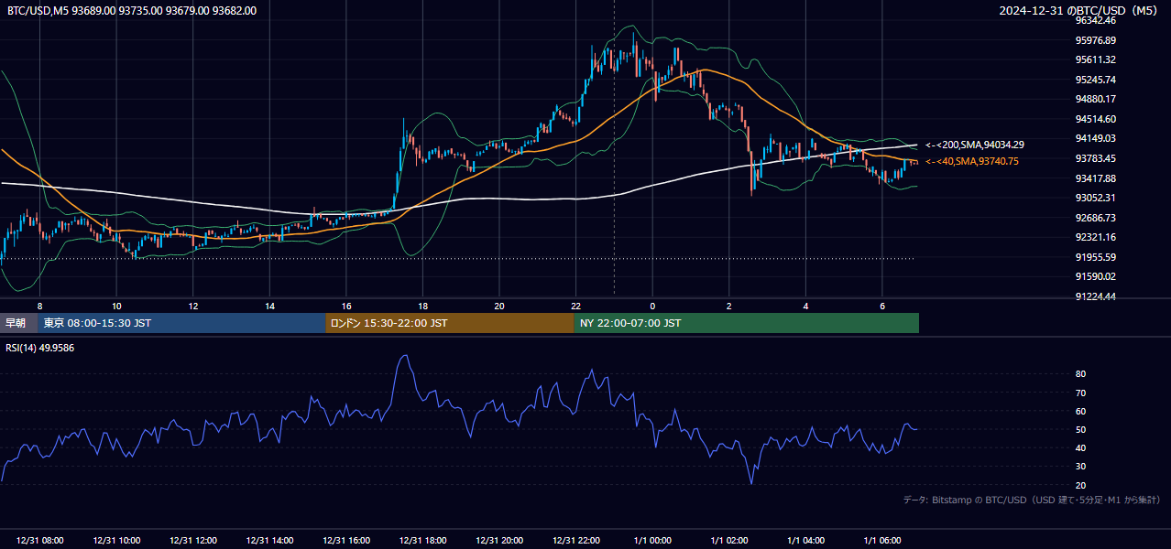
Task: Click the Bitstamp data source note
Action: pos(1032,500)
